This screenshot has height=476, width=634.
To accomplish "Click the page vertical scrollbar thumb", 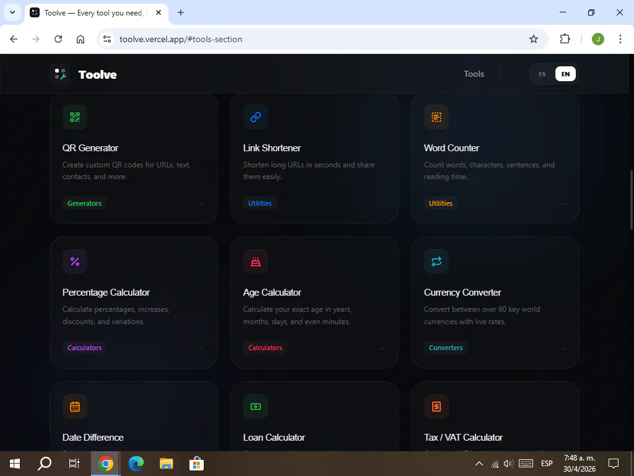I will coord(631,200).
